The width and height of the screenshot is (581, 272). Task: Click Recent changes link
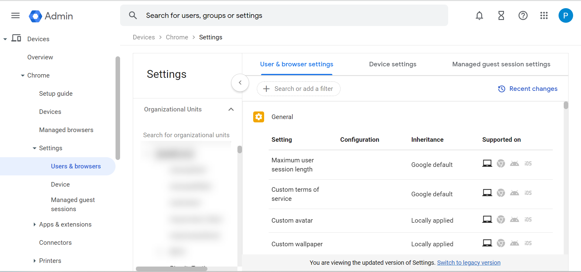point(533,89)
